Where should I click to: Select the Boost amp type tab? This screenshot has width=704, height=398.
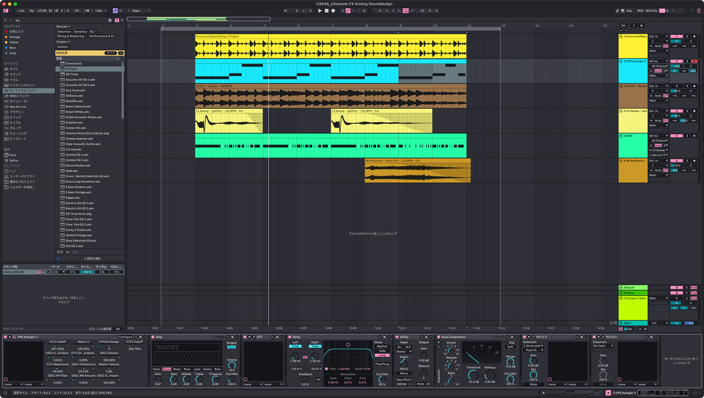coord(167,369)
